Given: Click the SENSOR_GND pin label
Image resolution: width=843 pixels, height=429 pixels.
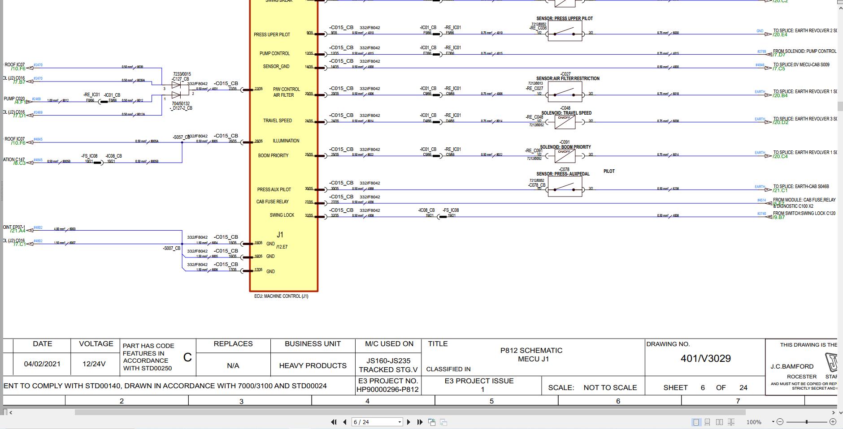Looking at the screenshot, I should (x=276, y=66).
